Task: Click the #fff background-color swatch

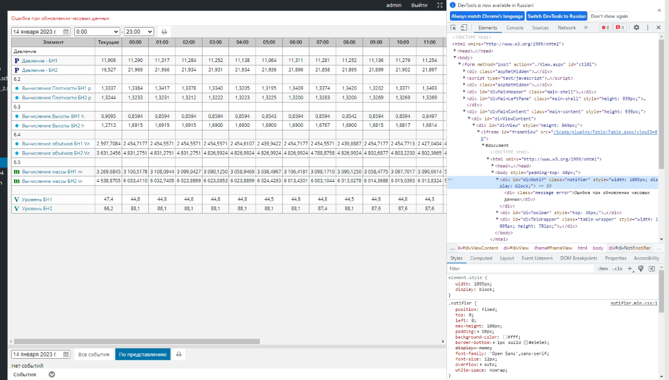Action: point(505,337)
